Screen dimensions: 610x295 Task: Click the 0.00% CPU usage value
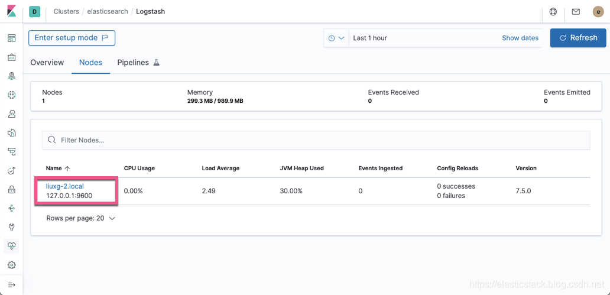click(133, 191)
